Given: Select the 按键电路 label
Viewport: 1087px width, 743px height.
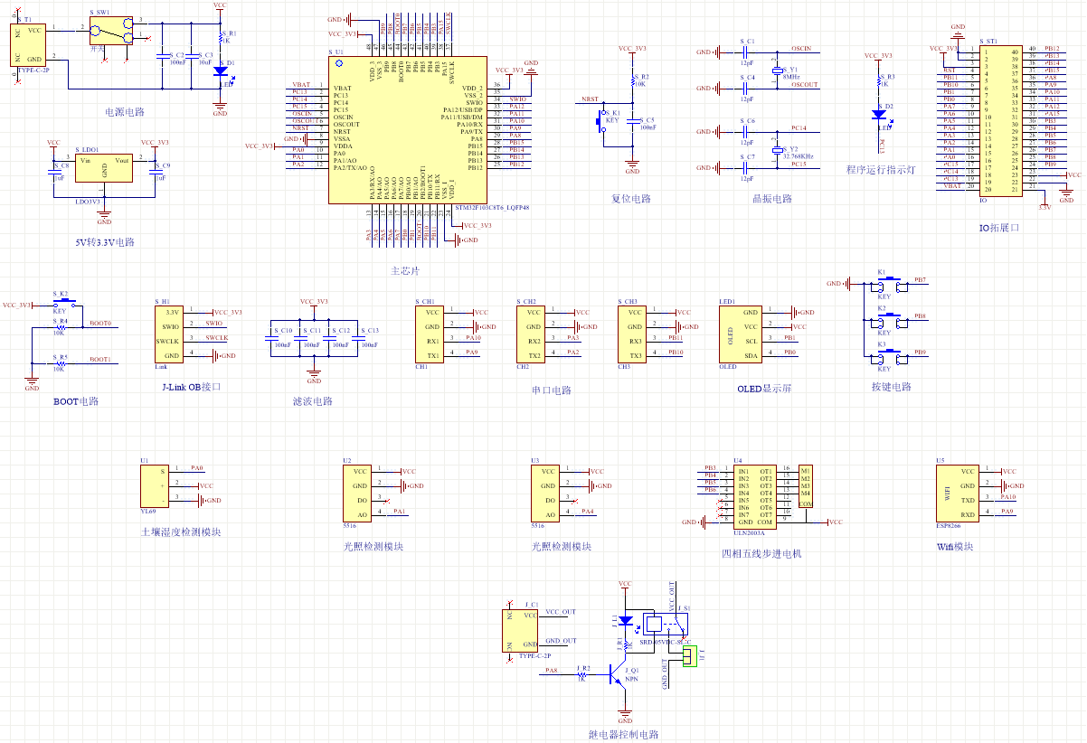Looking at the screenshot, I should pos(892,386).
